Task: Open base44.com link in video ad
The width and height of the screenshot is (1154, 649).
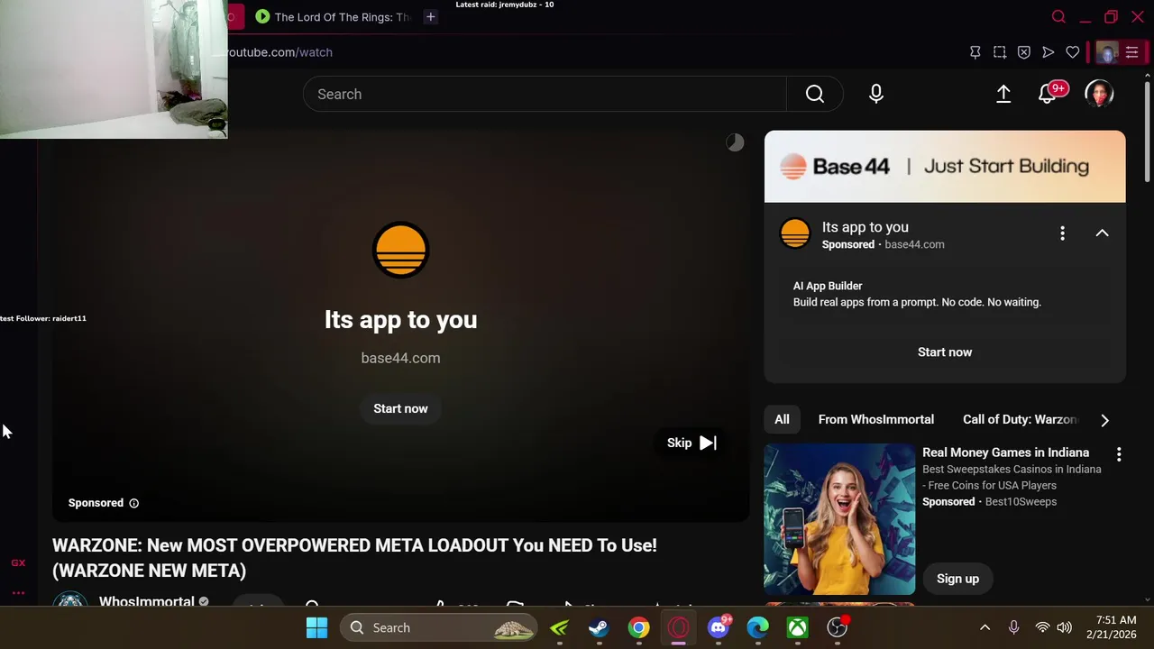Action: point(400,358)
